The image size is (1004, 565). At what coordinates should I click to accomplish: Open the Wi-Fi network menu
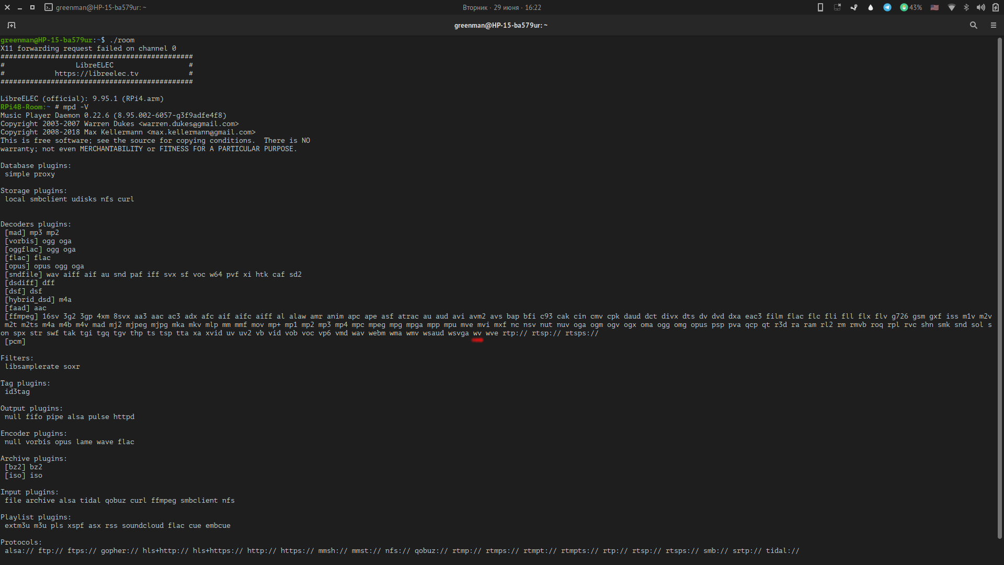tap(952, 7)
